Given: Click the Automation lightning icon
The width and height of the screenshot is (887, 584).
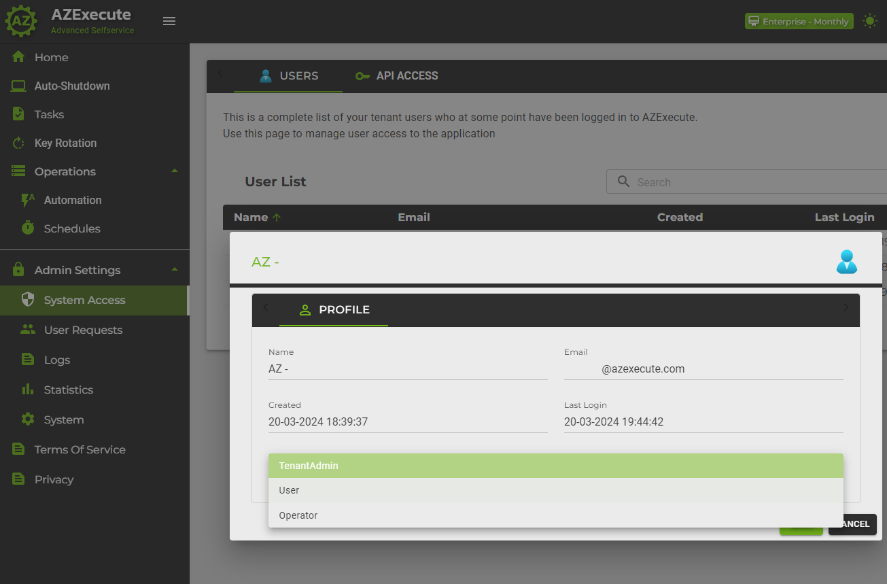Looking at the screenshot, I should tap(28, 200).
